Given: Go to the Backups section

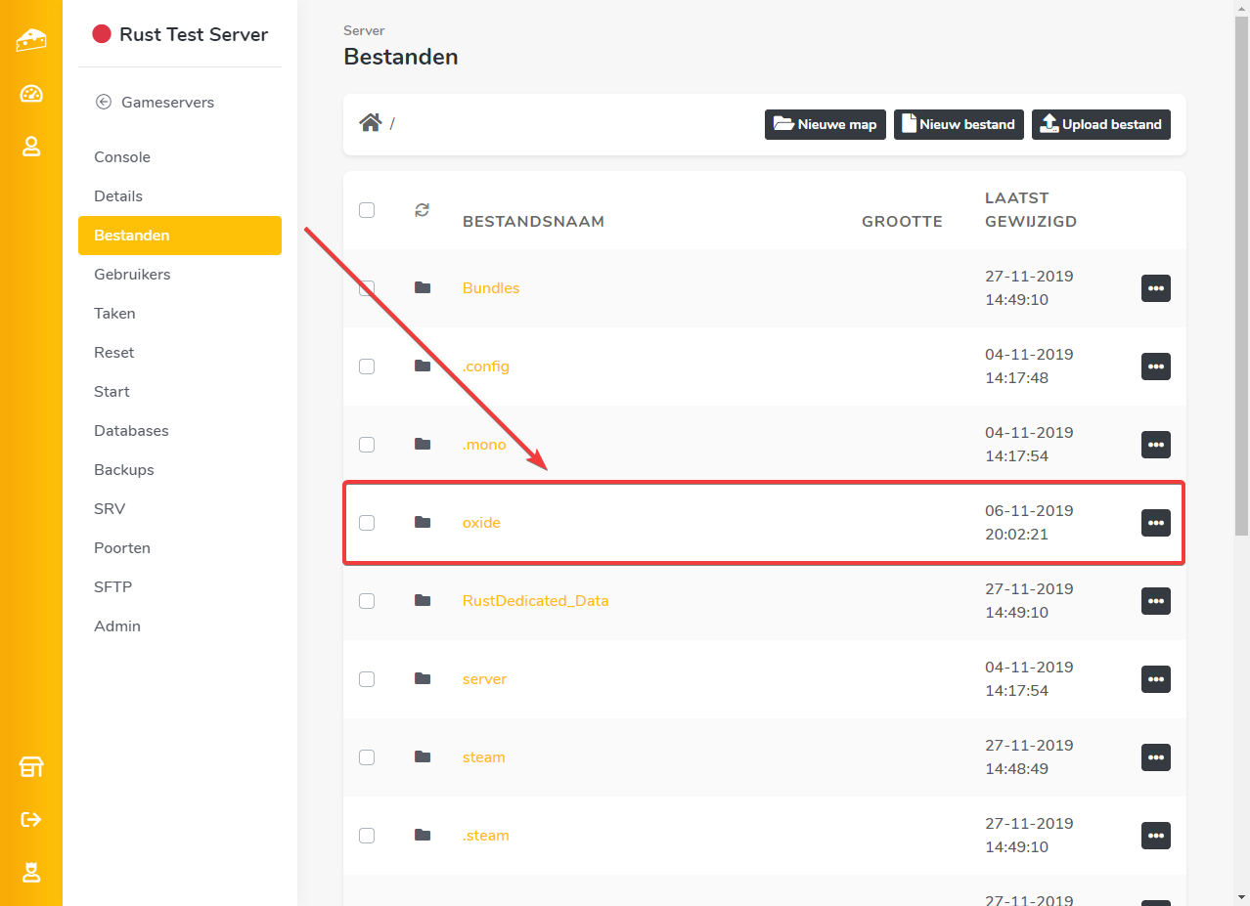Looking at the screenshot, I should coord(124,470).
